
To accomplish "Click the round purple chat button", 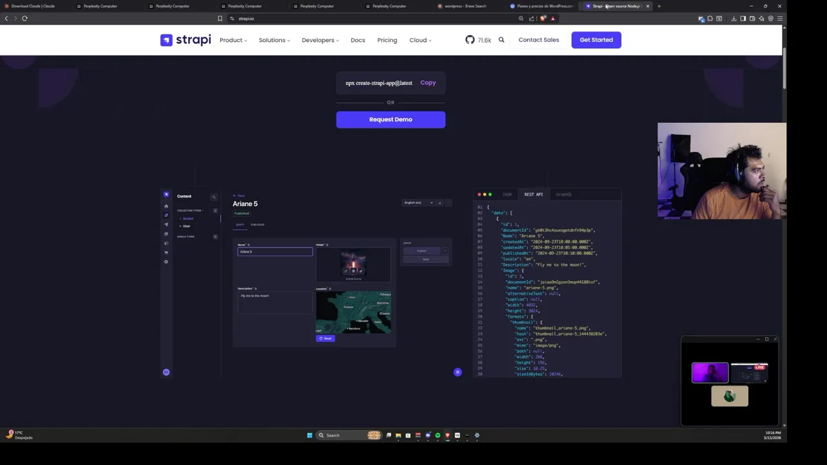I will click(x=457, y=372).
